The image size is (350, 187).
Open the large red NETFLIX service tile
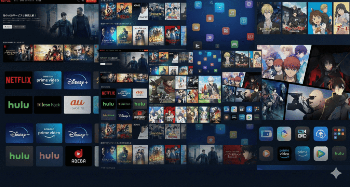(18, 80)
